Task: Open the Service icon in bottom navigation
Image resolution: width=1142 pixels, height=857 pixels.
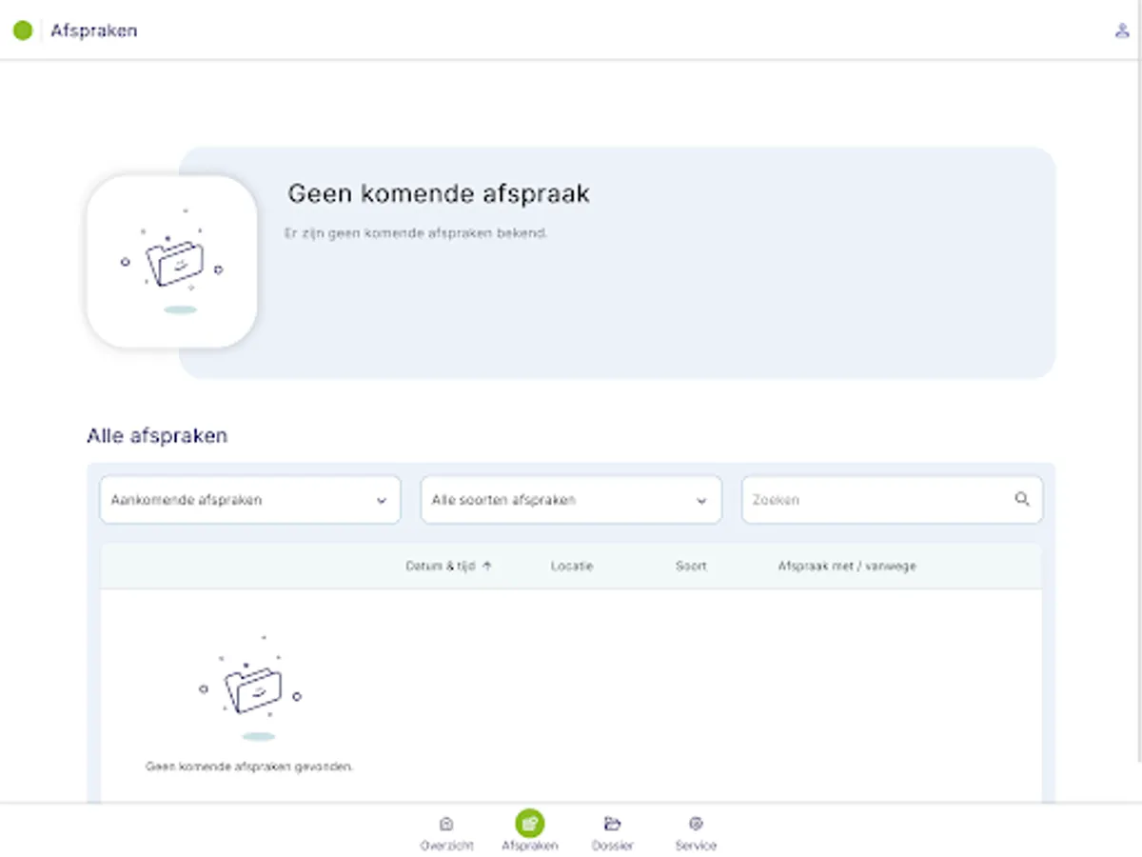Action: pyautogui.click(x=697, y=823)
